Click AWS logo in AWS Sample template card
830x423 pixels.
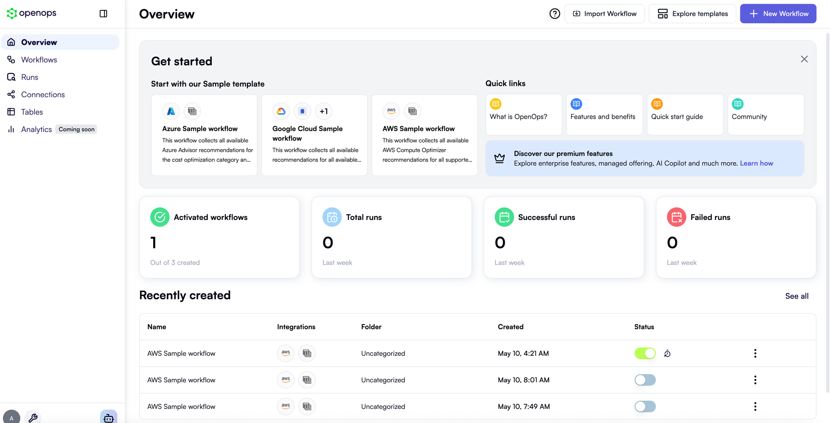click(x=391, y=111)
